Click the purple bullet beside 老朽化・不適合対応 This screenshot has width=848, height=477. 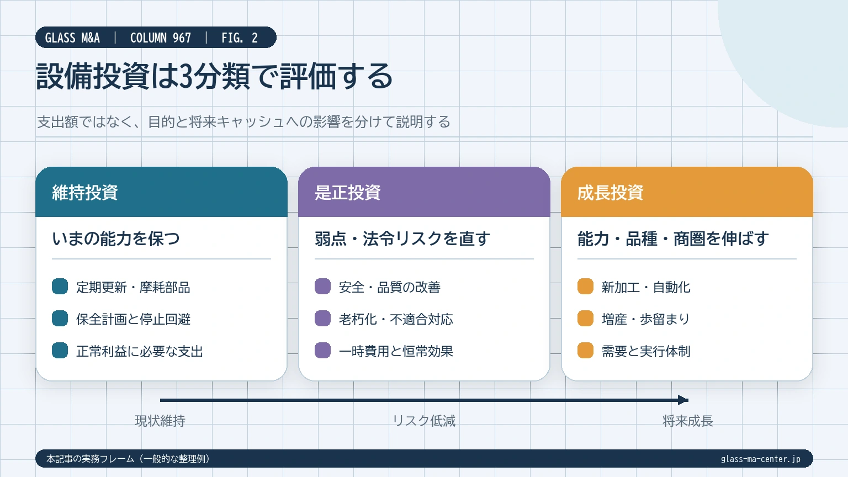click(x=322, y=319)
